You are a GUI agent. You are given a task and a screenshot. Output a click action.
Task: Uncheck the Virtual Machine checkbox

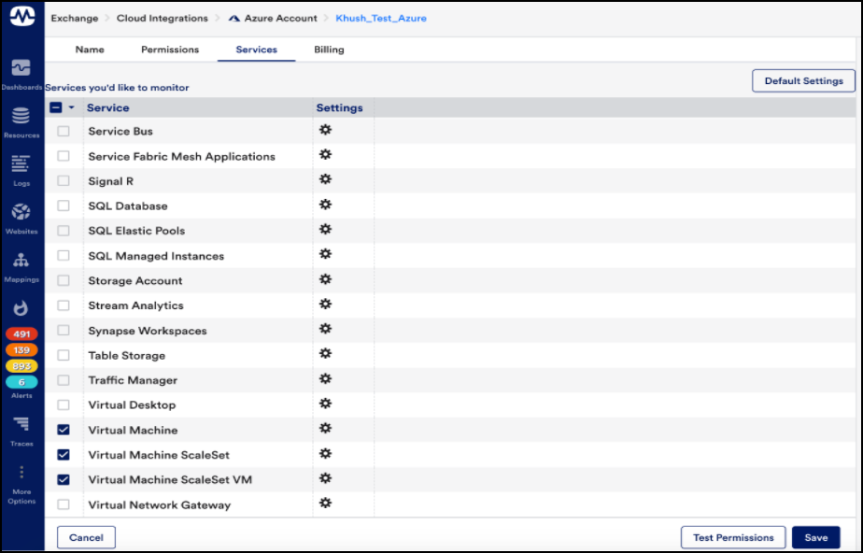[x=64, y=430]
